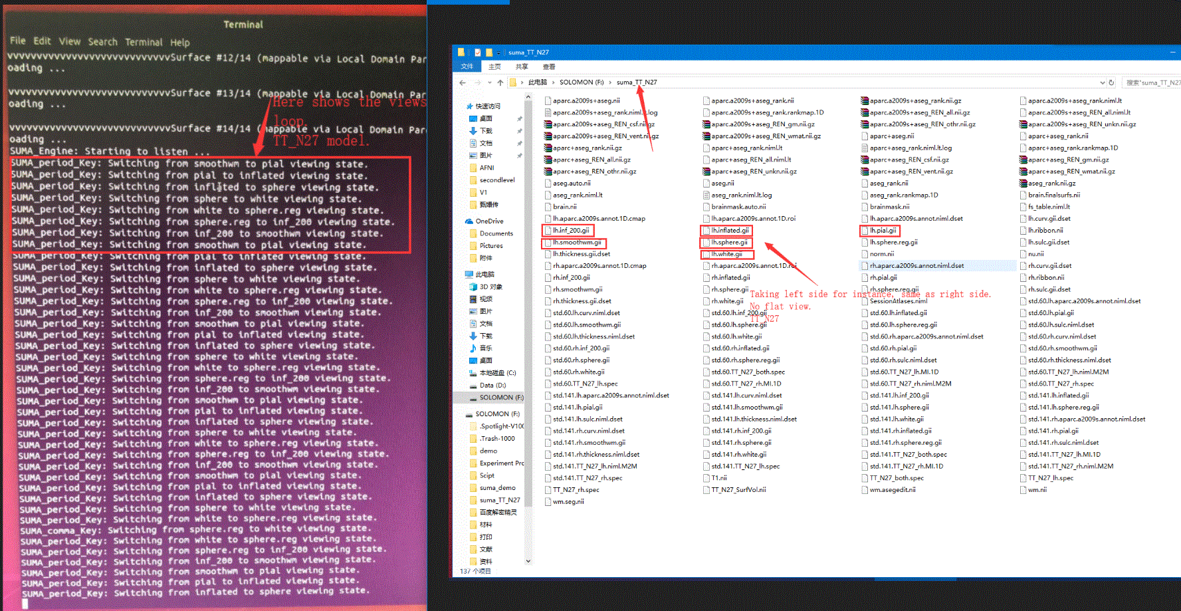Click pin icon beside 文档 in quick access
Image resolution: width=1181 pixels, height=611 pixels.
[x=519, y=144]
